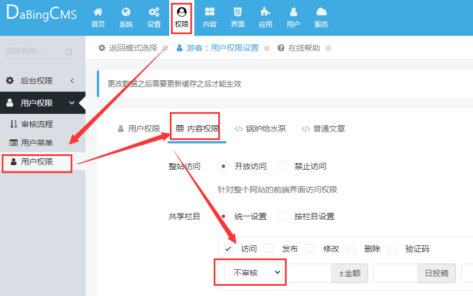Click 在线帮助 link
Viewport: 473px width, 296px height.
[x=304, y=48]
